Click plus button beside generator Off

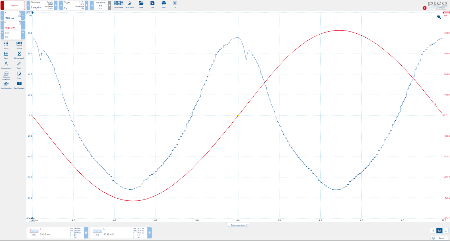click(x=23, y=37)
